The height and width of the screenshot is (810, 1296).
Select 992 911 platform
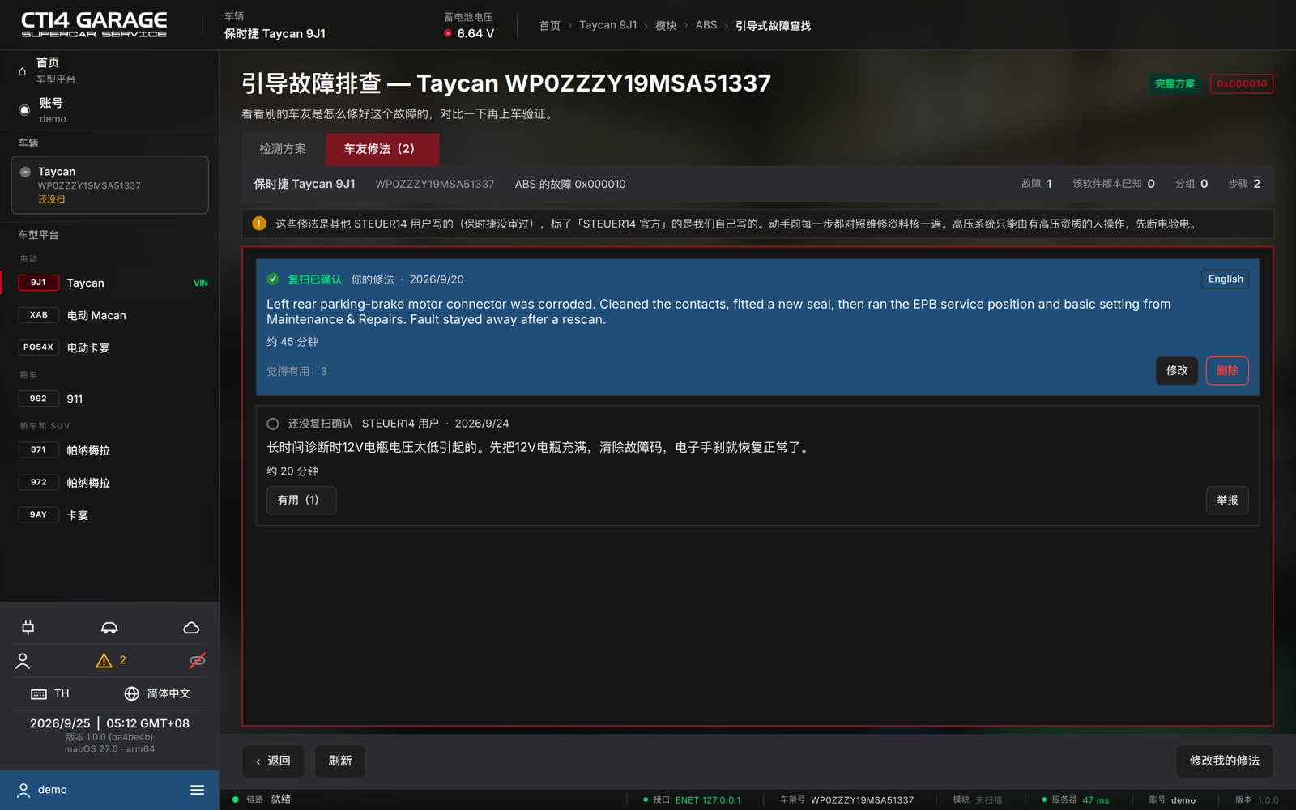click(x=109, y=399)
